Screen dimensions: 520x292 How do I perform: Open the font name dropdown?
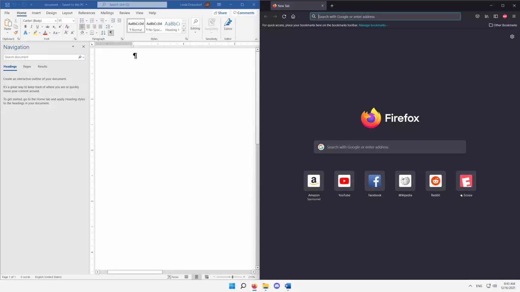tap(56, 21)
